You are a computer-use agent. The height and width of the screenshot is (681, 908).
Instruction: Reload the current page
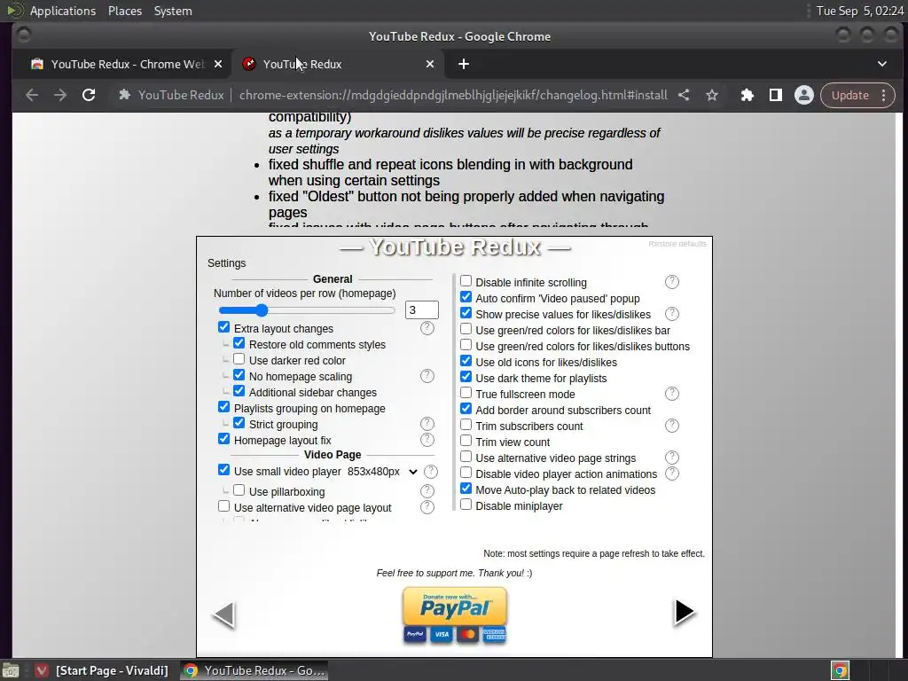pos(89,95)
